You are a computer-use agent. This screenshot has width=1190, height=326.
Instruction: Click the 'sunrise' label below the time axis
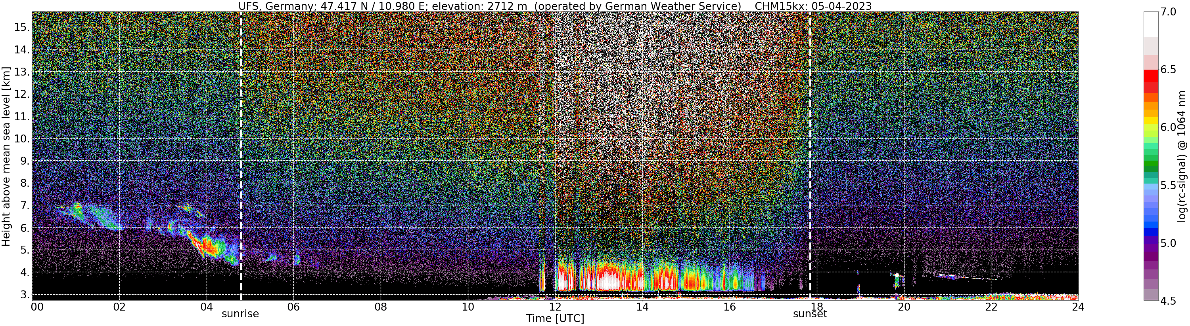point(240,314)
